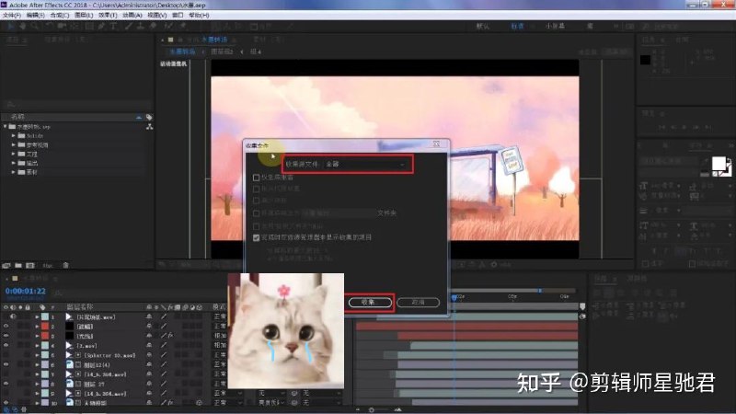Toggle eye of layer 10
This screenshot has height=414, width=736.
coord(6,403)
